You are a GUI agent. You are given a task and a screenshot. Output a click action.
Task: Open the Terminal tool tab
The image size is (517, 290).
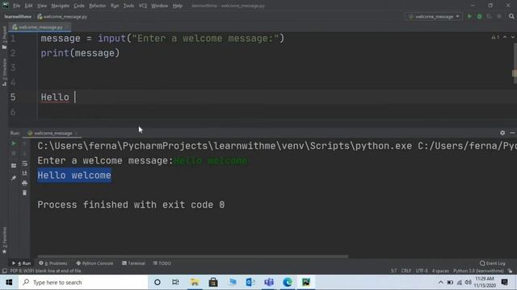click(x=133, y=263)
